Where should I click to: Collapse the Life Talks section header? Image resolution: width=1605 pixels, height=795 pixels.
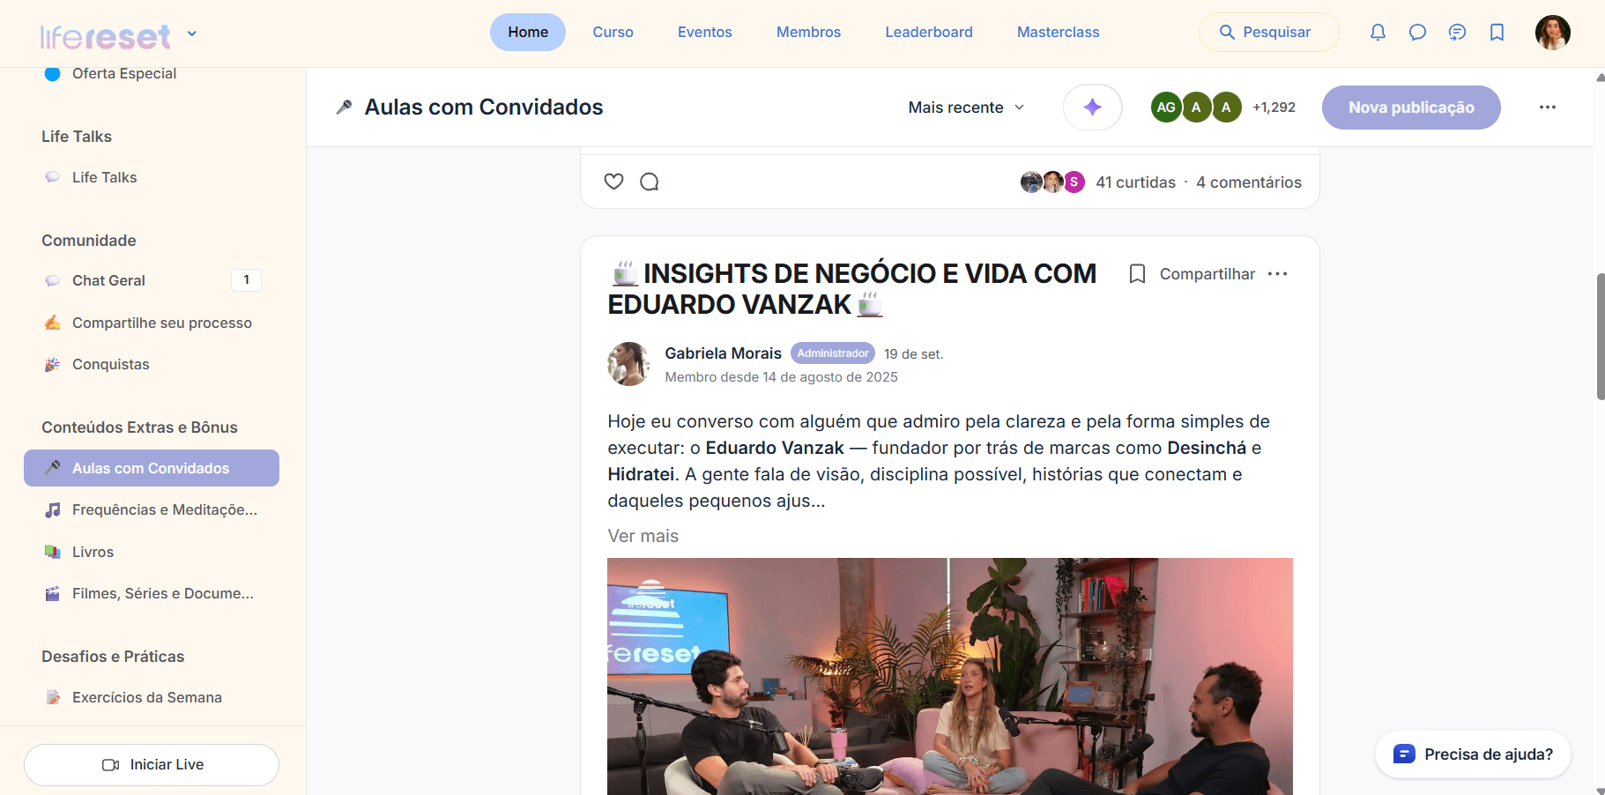(x=77, y=137)
